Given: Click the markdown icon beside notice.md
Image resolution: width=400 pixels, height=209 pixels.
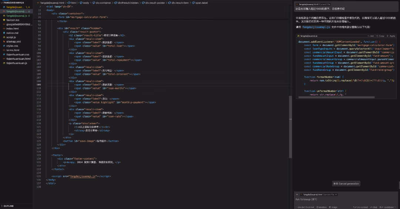Looking at the screenshot, I should (4, 33).
